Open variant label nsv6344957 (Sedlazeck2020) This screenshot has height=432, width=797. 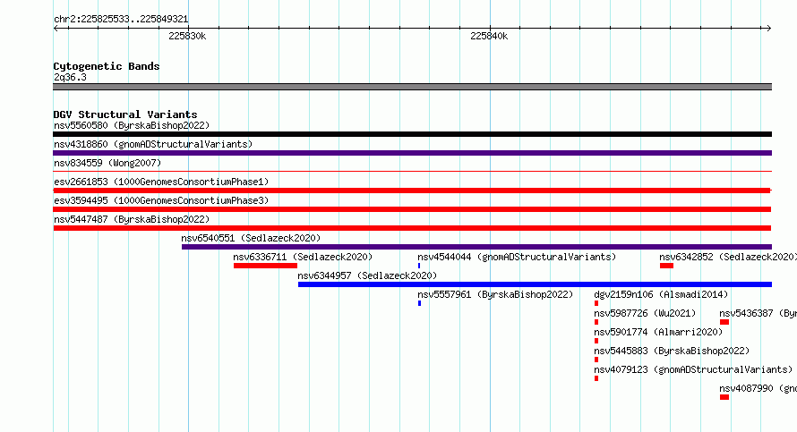(x=367, y=275)
